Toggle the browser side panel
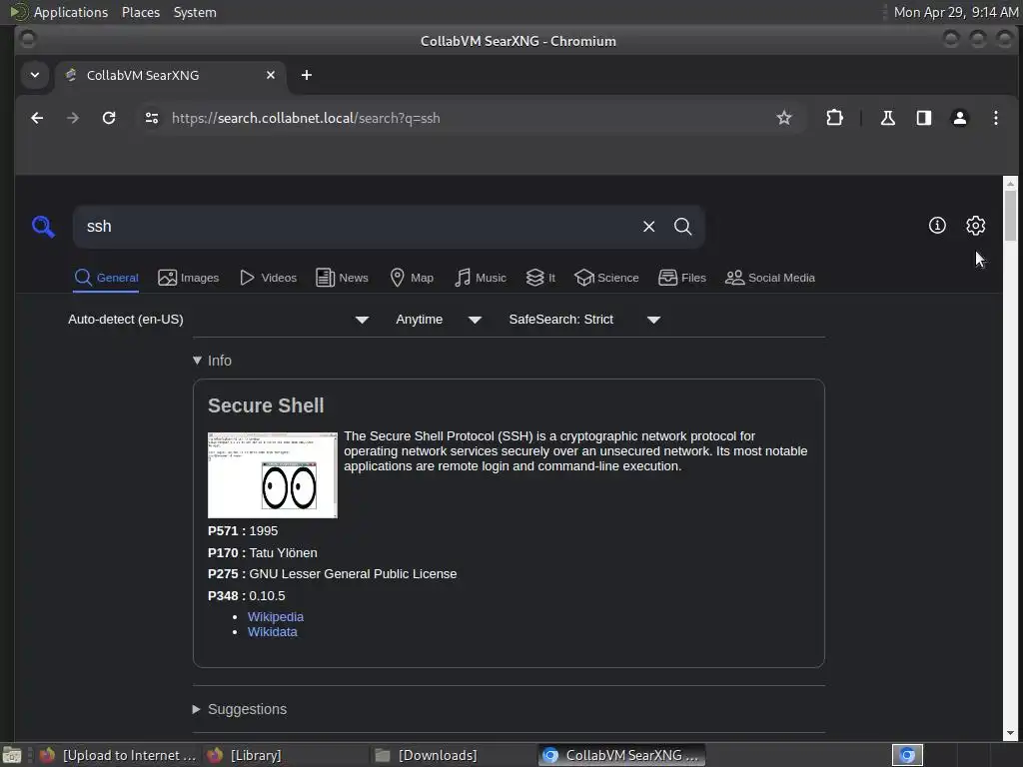 [924, 118]
